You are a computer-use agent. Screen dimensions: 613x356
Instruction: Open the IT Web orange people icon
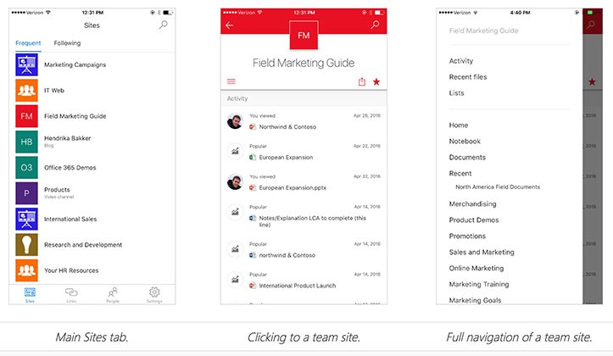26,90
